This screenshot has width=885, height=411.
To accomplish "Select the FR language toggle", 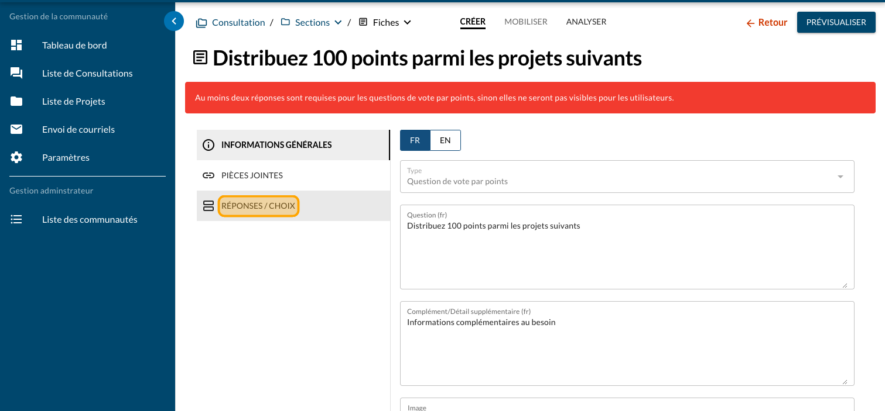I will pos(415,140).
